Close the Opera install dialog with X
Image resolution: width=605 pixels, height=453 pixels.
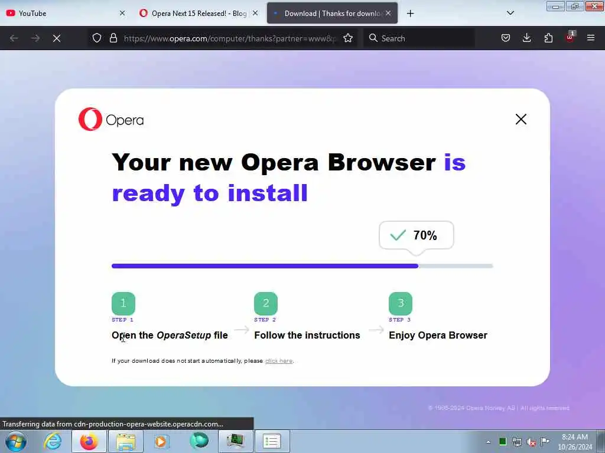tap(521, 119)
